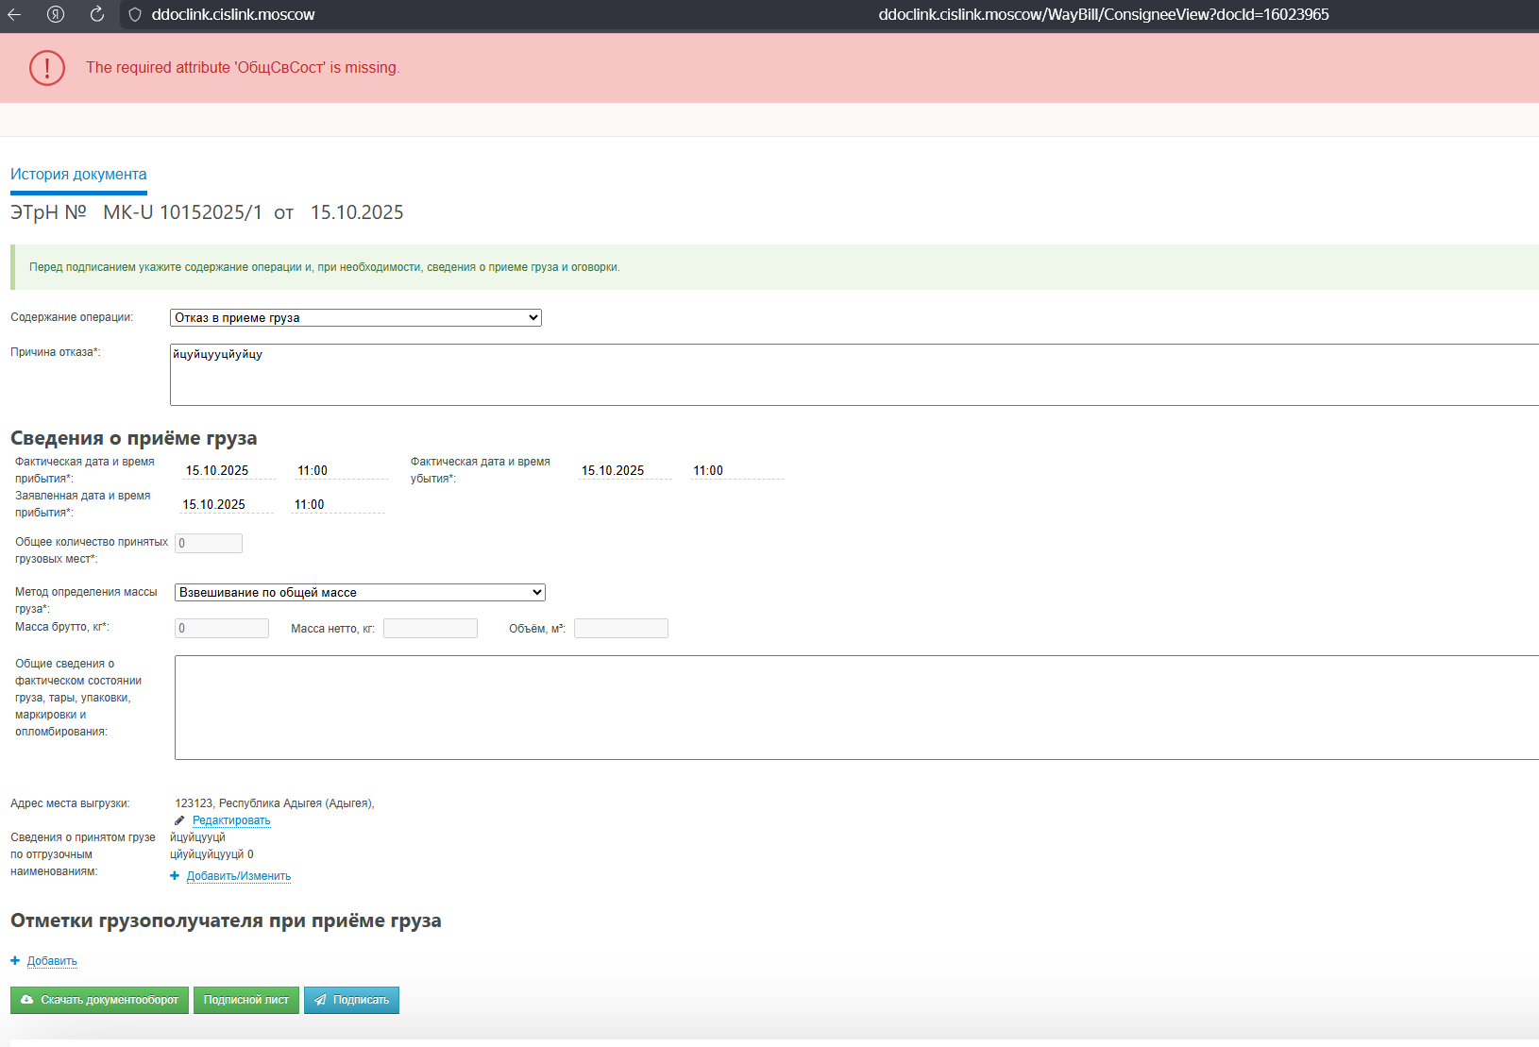This screenshot has width=1539, height=1047.
Task: Click the Подписать button
Action: (x=351, y=1000)
